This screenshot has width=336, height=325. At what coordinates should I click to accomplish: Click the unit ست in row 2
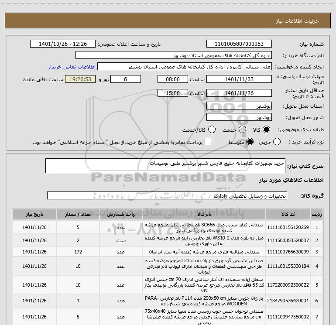pos(121,241)
